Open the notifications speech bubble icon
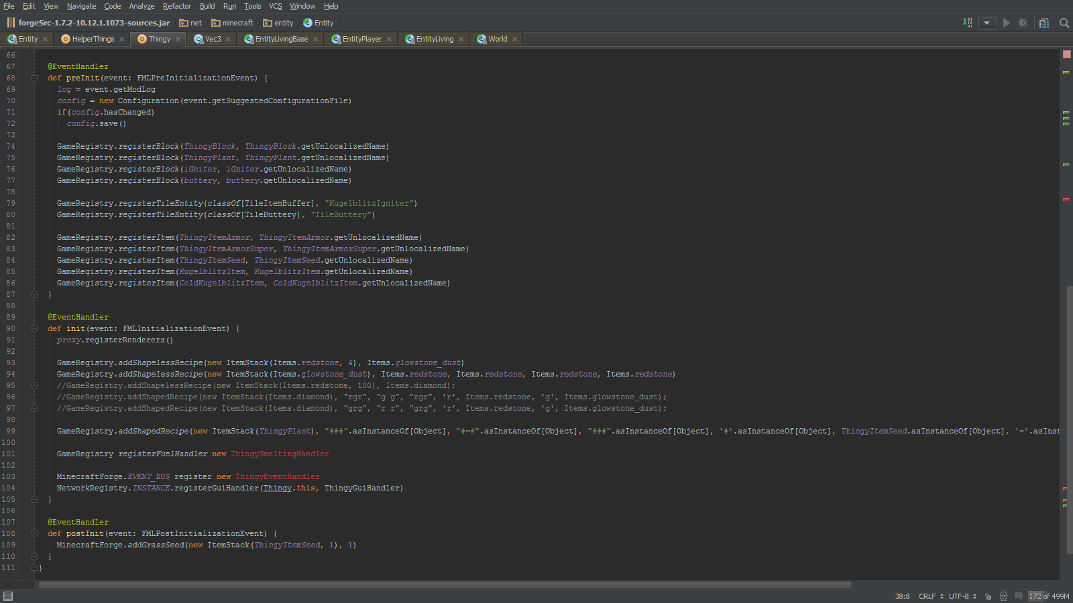Screen dimensions: 1073x603 click(1019, 596)
